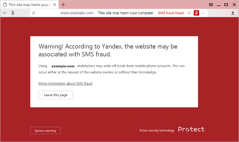Open Yandex home via the Я icon

[13, 13]
